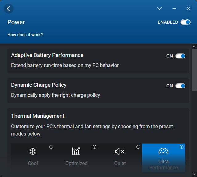The image size is (197, 177).
Task: Click the scrollbar up arrow
Action: pyautogui.click(x=194, y=46)
